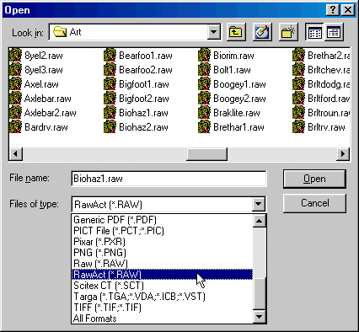Click format list scroll down arrow

259,317
